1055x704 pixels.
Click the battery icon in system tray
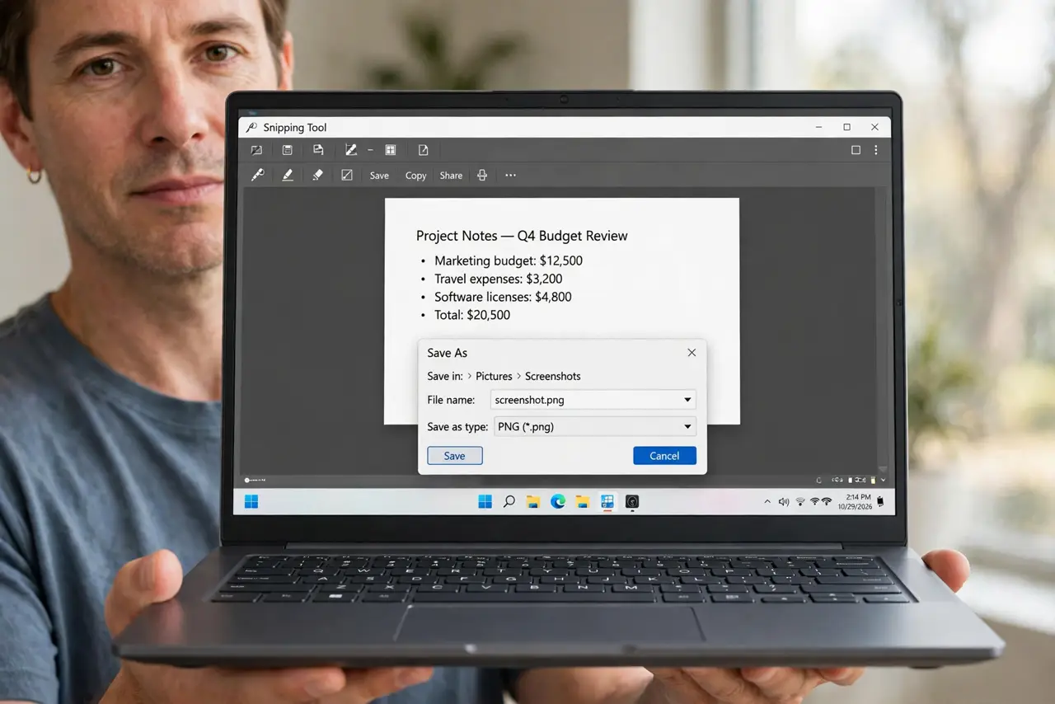pyautogui.click(x=880, y=501)
